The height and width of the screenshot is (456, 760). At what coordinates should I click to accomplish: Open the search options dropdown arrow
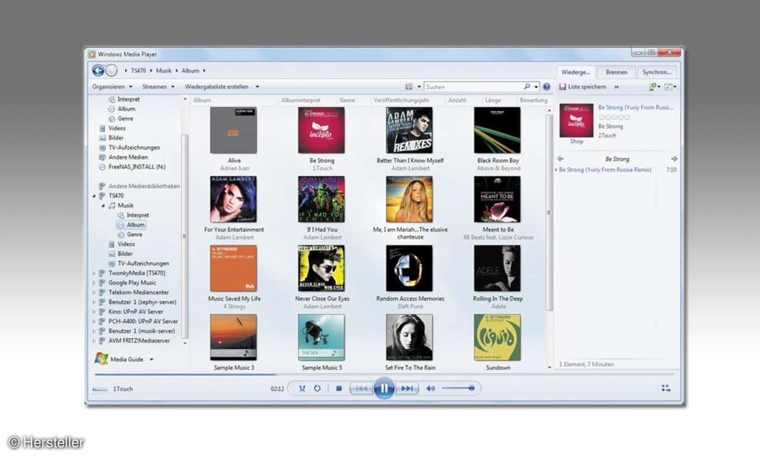coord(536,87)
